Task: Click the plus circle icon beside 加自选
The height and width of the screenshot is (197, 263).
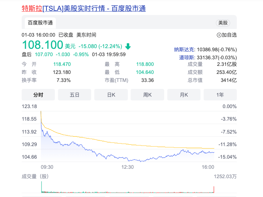Action: [219, 35]
